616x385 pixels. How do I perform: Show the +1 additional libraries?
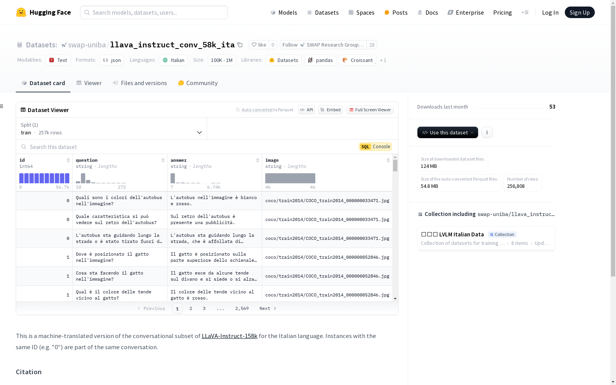[383, 60]
